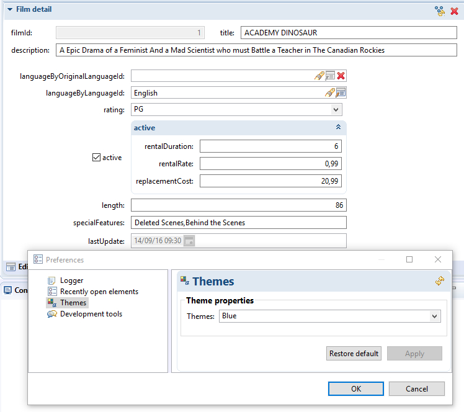Select Development tools in Preferences tree
Image resolution: width=464 pixels, height=412 pixels.
[x=91, y=314]
